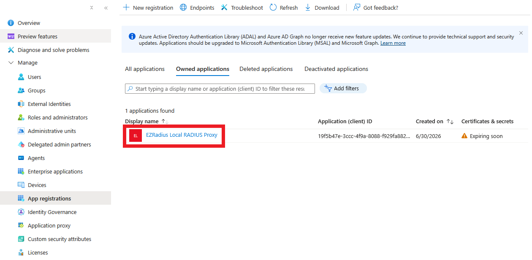Open the Add filters button

click(343, 88)
